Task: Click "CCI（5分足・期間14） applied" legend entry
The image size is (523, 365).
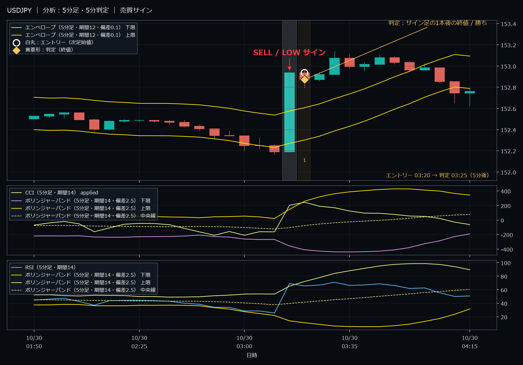Action: tap(55, 193)
